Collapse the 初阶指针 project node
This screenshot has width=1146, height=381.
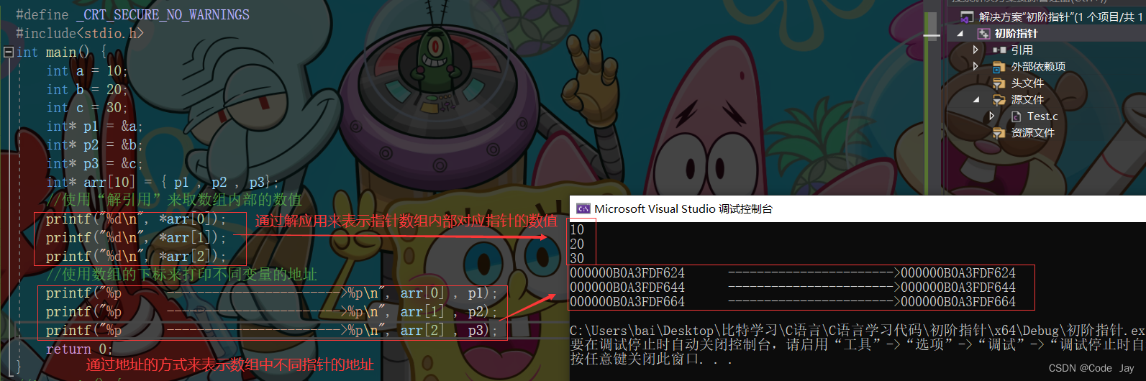click(960, 34)
